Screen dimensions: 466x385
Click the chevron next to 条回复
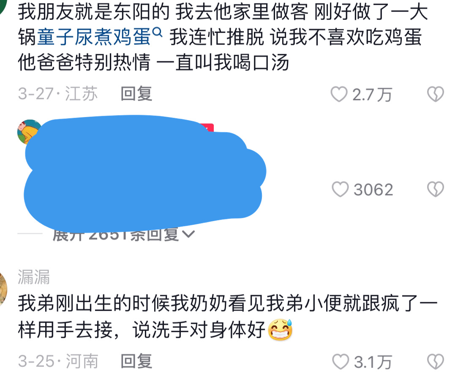(x=188, y=235)
